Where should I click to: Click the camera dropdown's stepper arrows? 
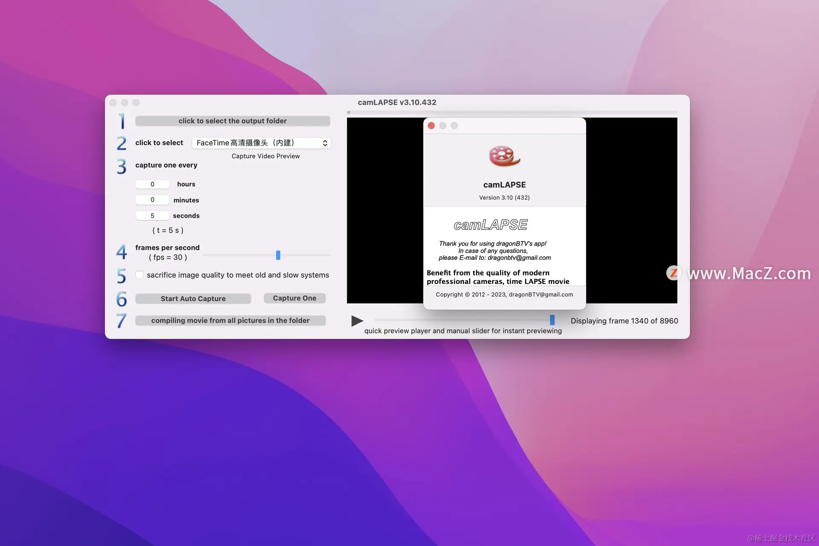(325, 143)
